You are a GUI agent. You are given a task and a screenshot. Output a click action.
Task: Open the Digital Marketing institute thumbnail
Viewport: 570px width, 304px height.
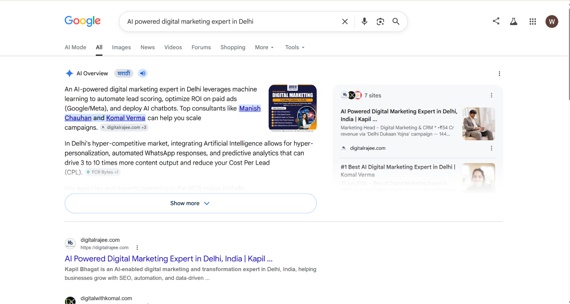tap(293, 108)
